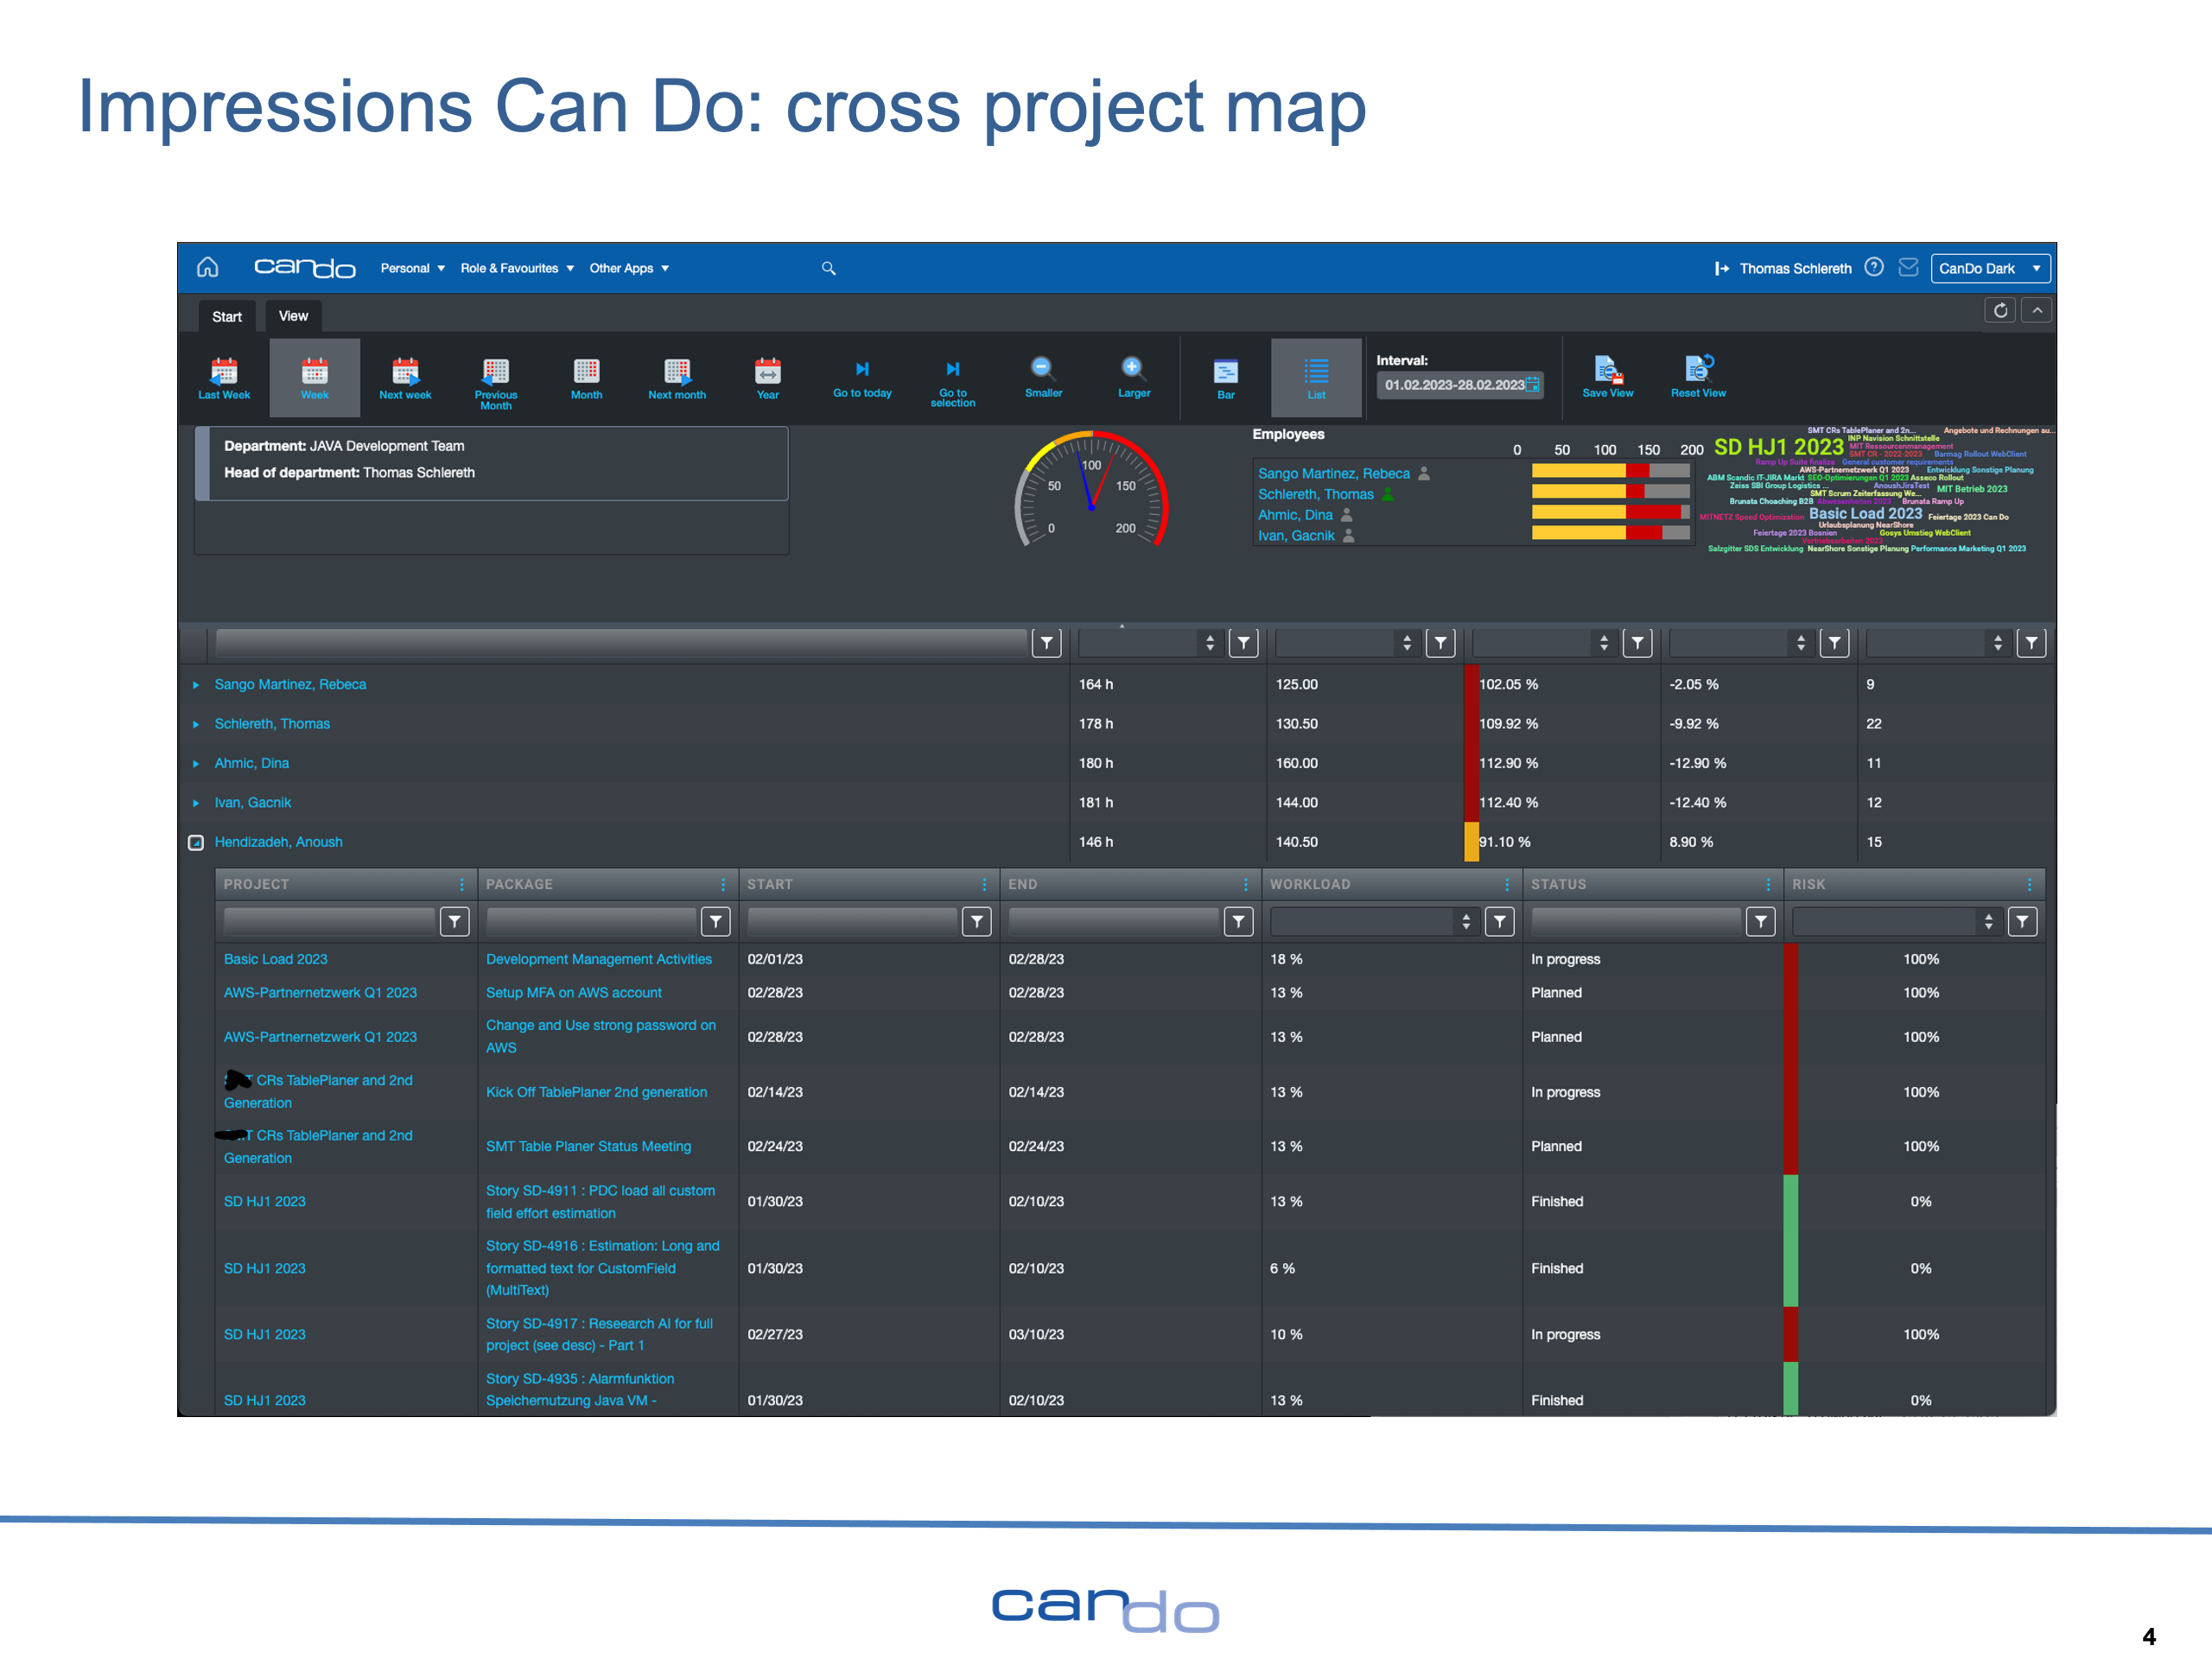
Task: Click Hendizadeh, Anoush employee name
Action: click(278, 842)
